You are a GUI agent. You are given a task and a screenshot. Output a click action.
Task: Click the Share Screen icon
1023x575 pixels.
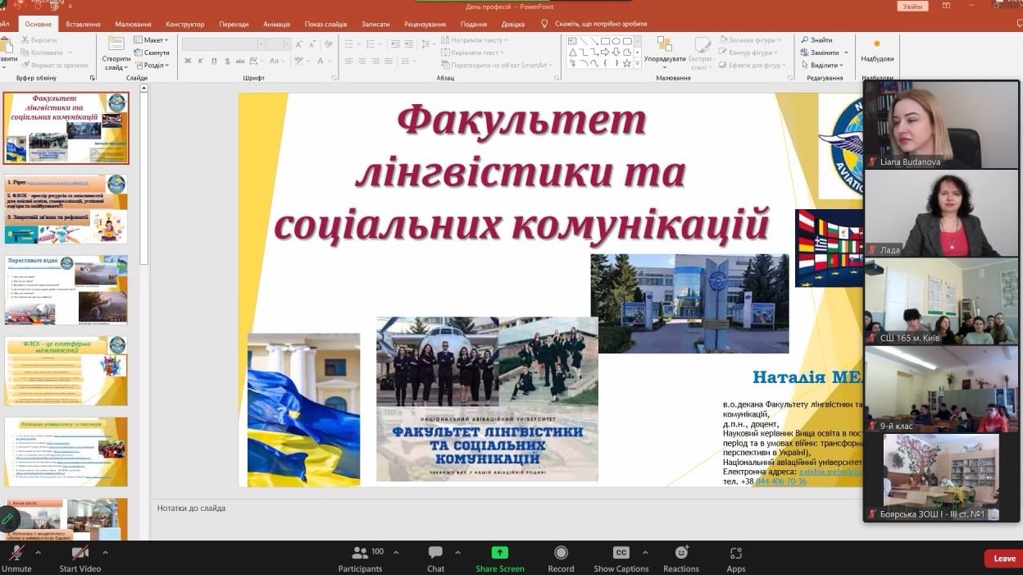(499, 554)
